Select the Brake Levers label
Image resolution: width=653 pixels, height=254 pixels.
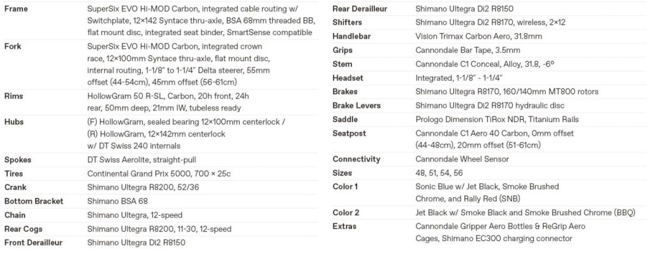tap(356, 106)
